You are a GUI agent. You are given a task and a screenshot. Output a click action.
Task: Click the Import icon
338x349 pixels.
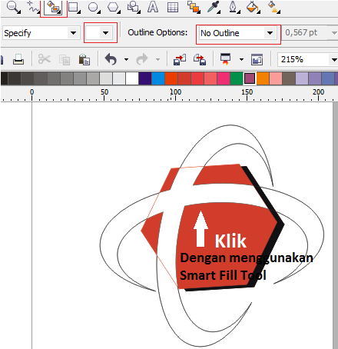coord(180,59)
